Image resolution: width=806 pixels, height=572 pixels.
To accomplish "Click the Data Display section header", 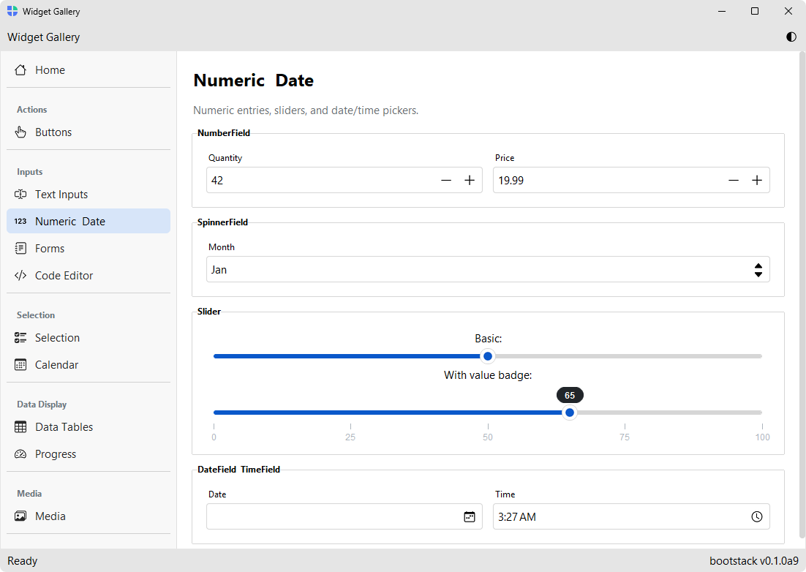I will (42, 404).
